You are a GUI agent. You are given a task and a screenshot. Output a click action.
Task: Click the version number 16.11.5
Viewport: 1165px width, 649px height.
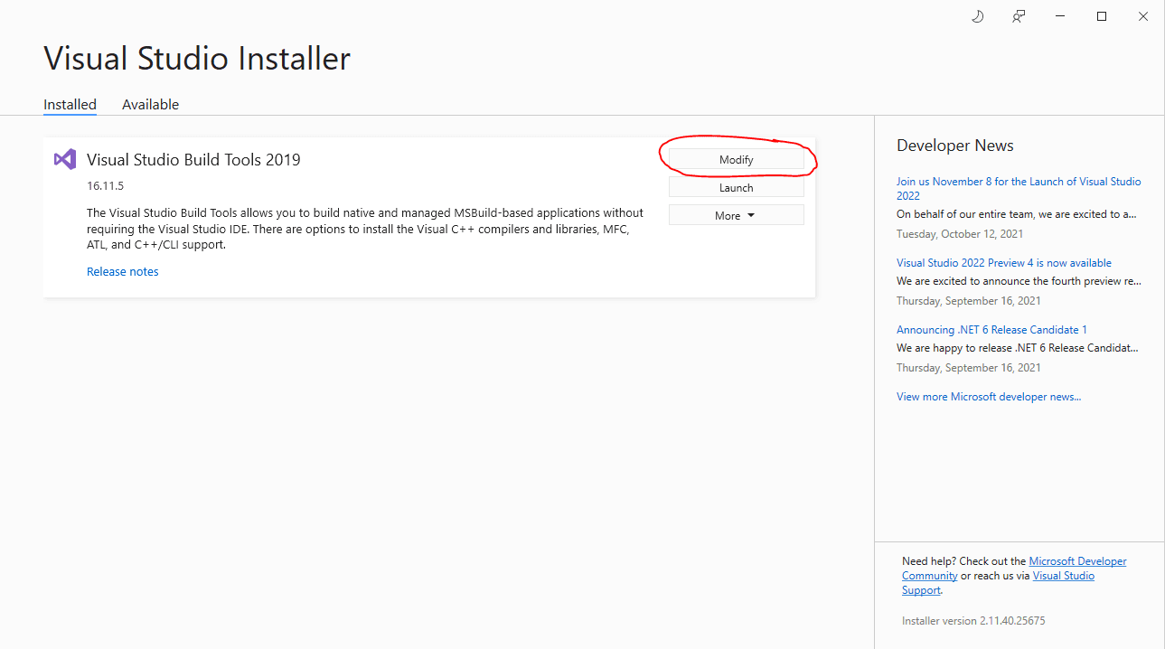pyautogui.click(x=105, y=186)
